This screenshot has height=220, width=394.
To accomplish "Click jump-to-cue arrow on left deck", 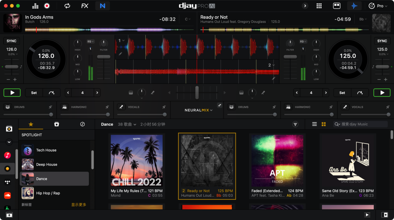I will [52, 93].
